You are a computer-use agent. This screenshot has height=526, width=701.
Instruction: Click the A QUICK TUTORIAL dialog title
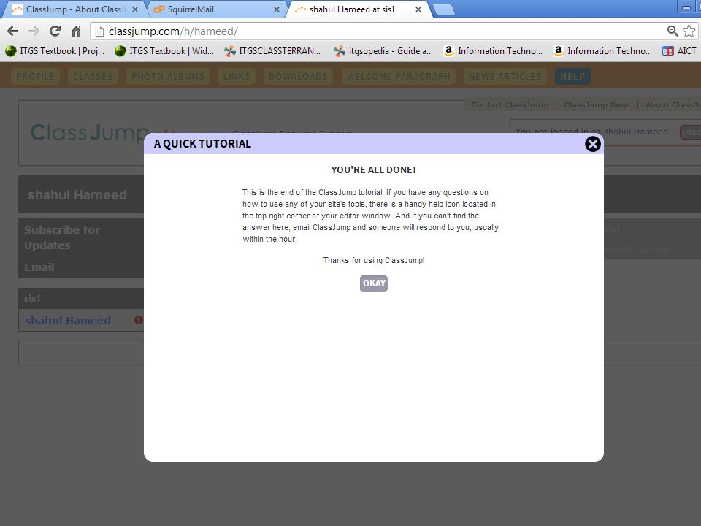point(202,144)
